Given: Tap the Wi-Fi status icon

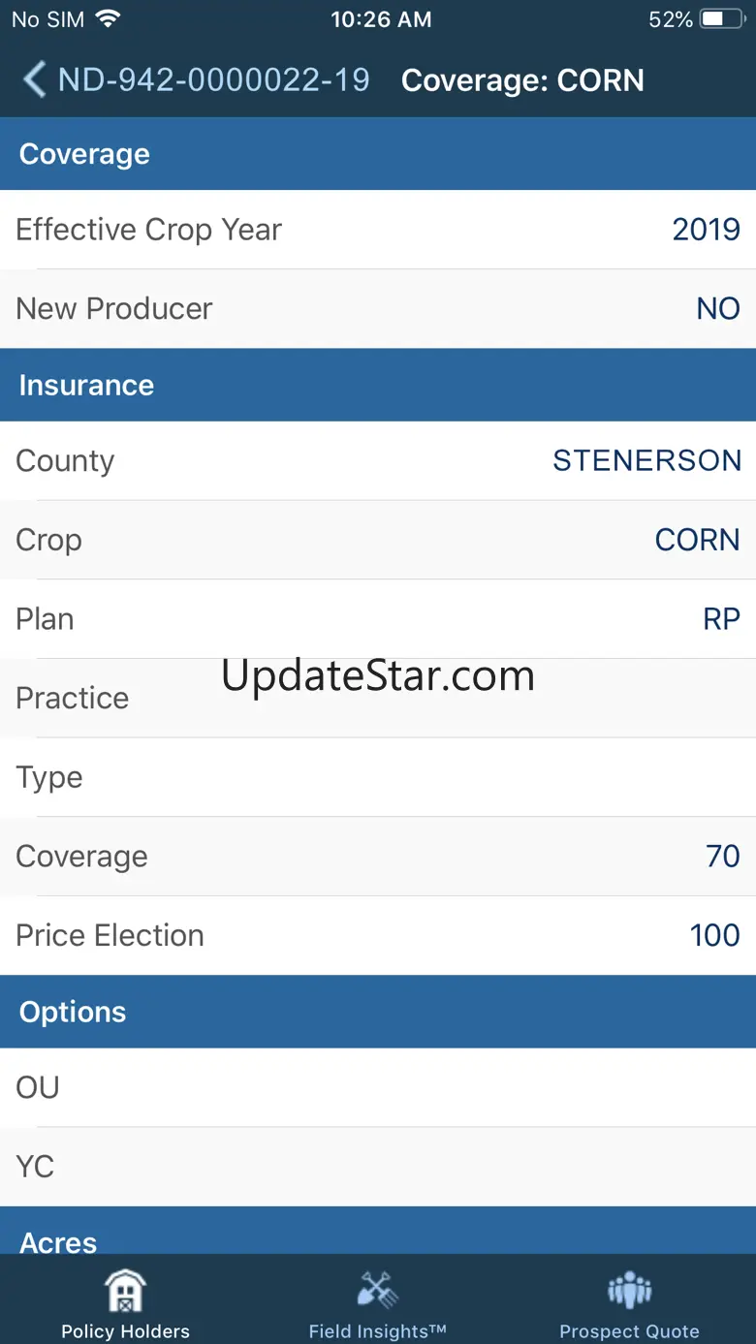Looking at the screenshot, I should point(108,19).
